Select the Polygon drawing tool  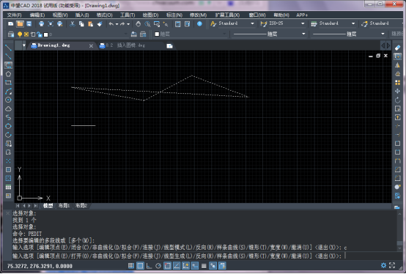(8, 74)
